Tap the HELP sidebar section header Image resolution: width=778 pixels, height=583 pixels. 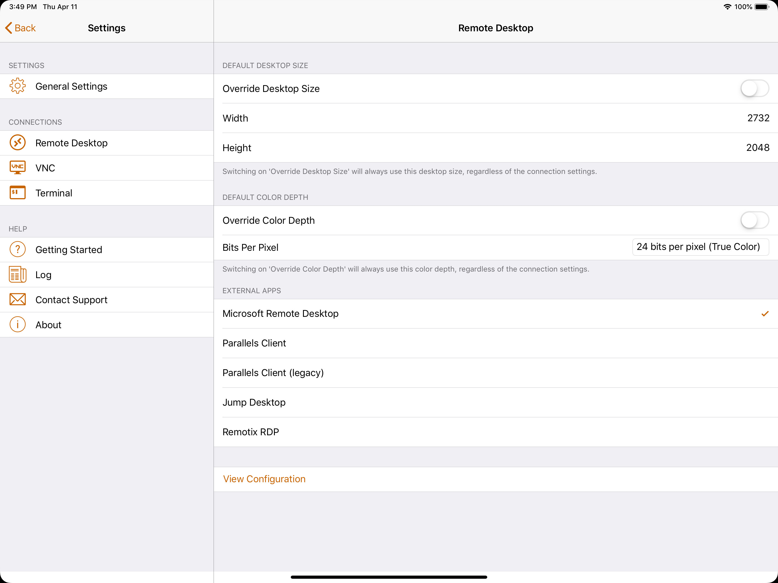click(18, 229)
